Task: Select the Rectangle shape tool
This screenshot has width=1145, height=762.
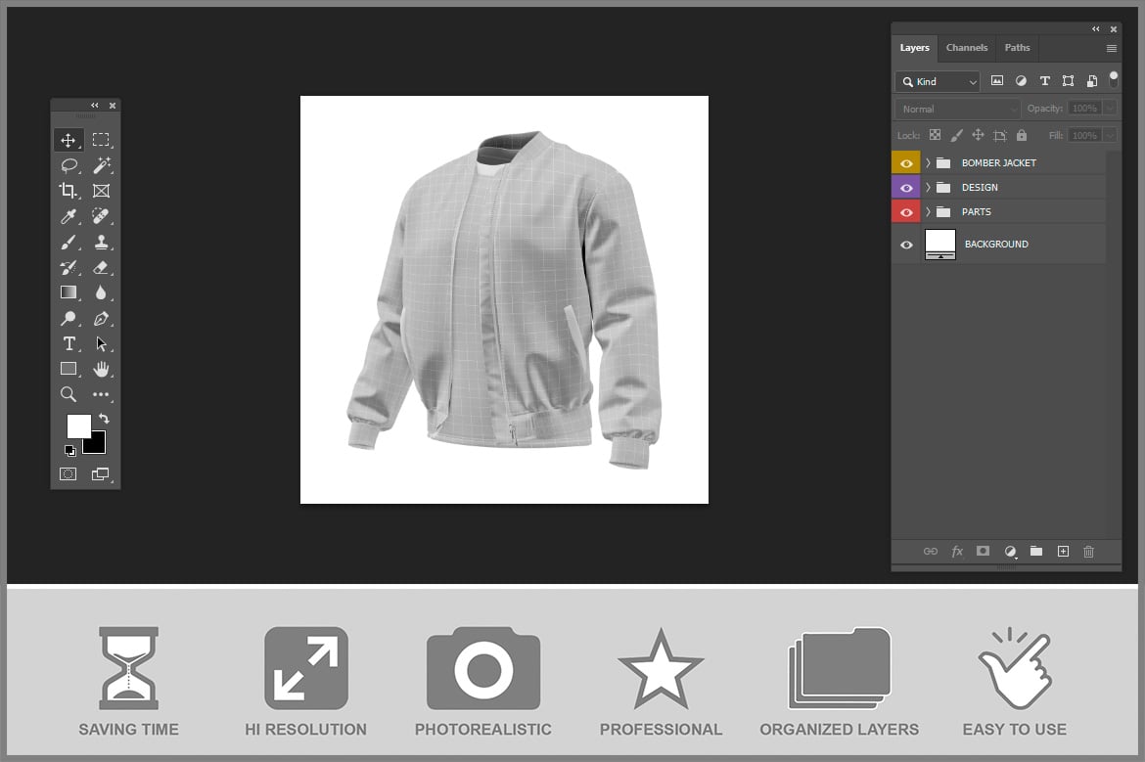Action: point(69,370)
